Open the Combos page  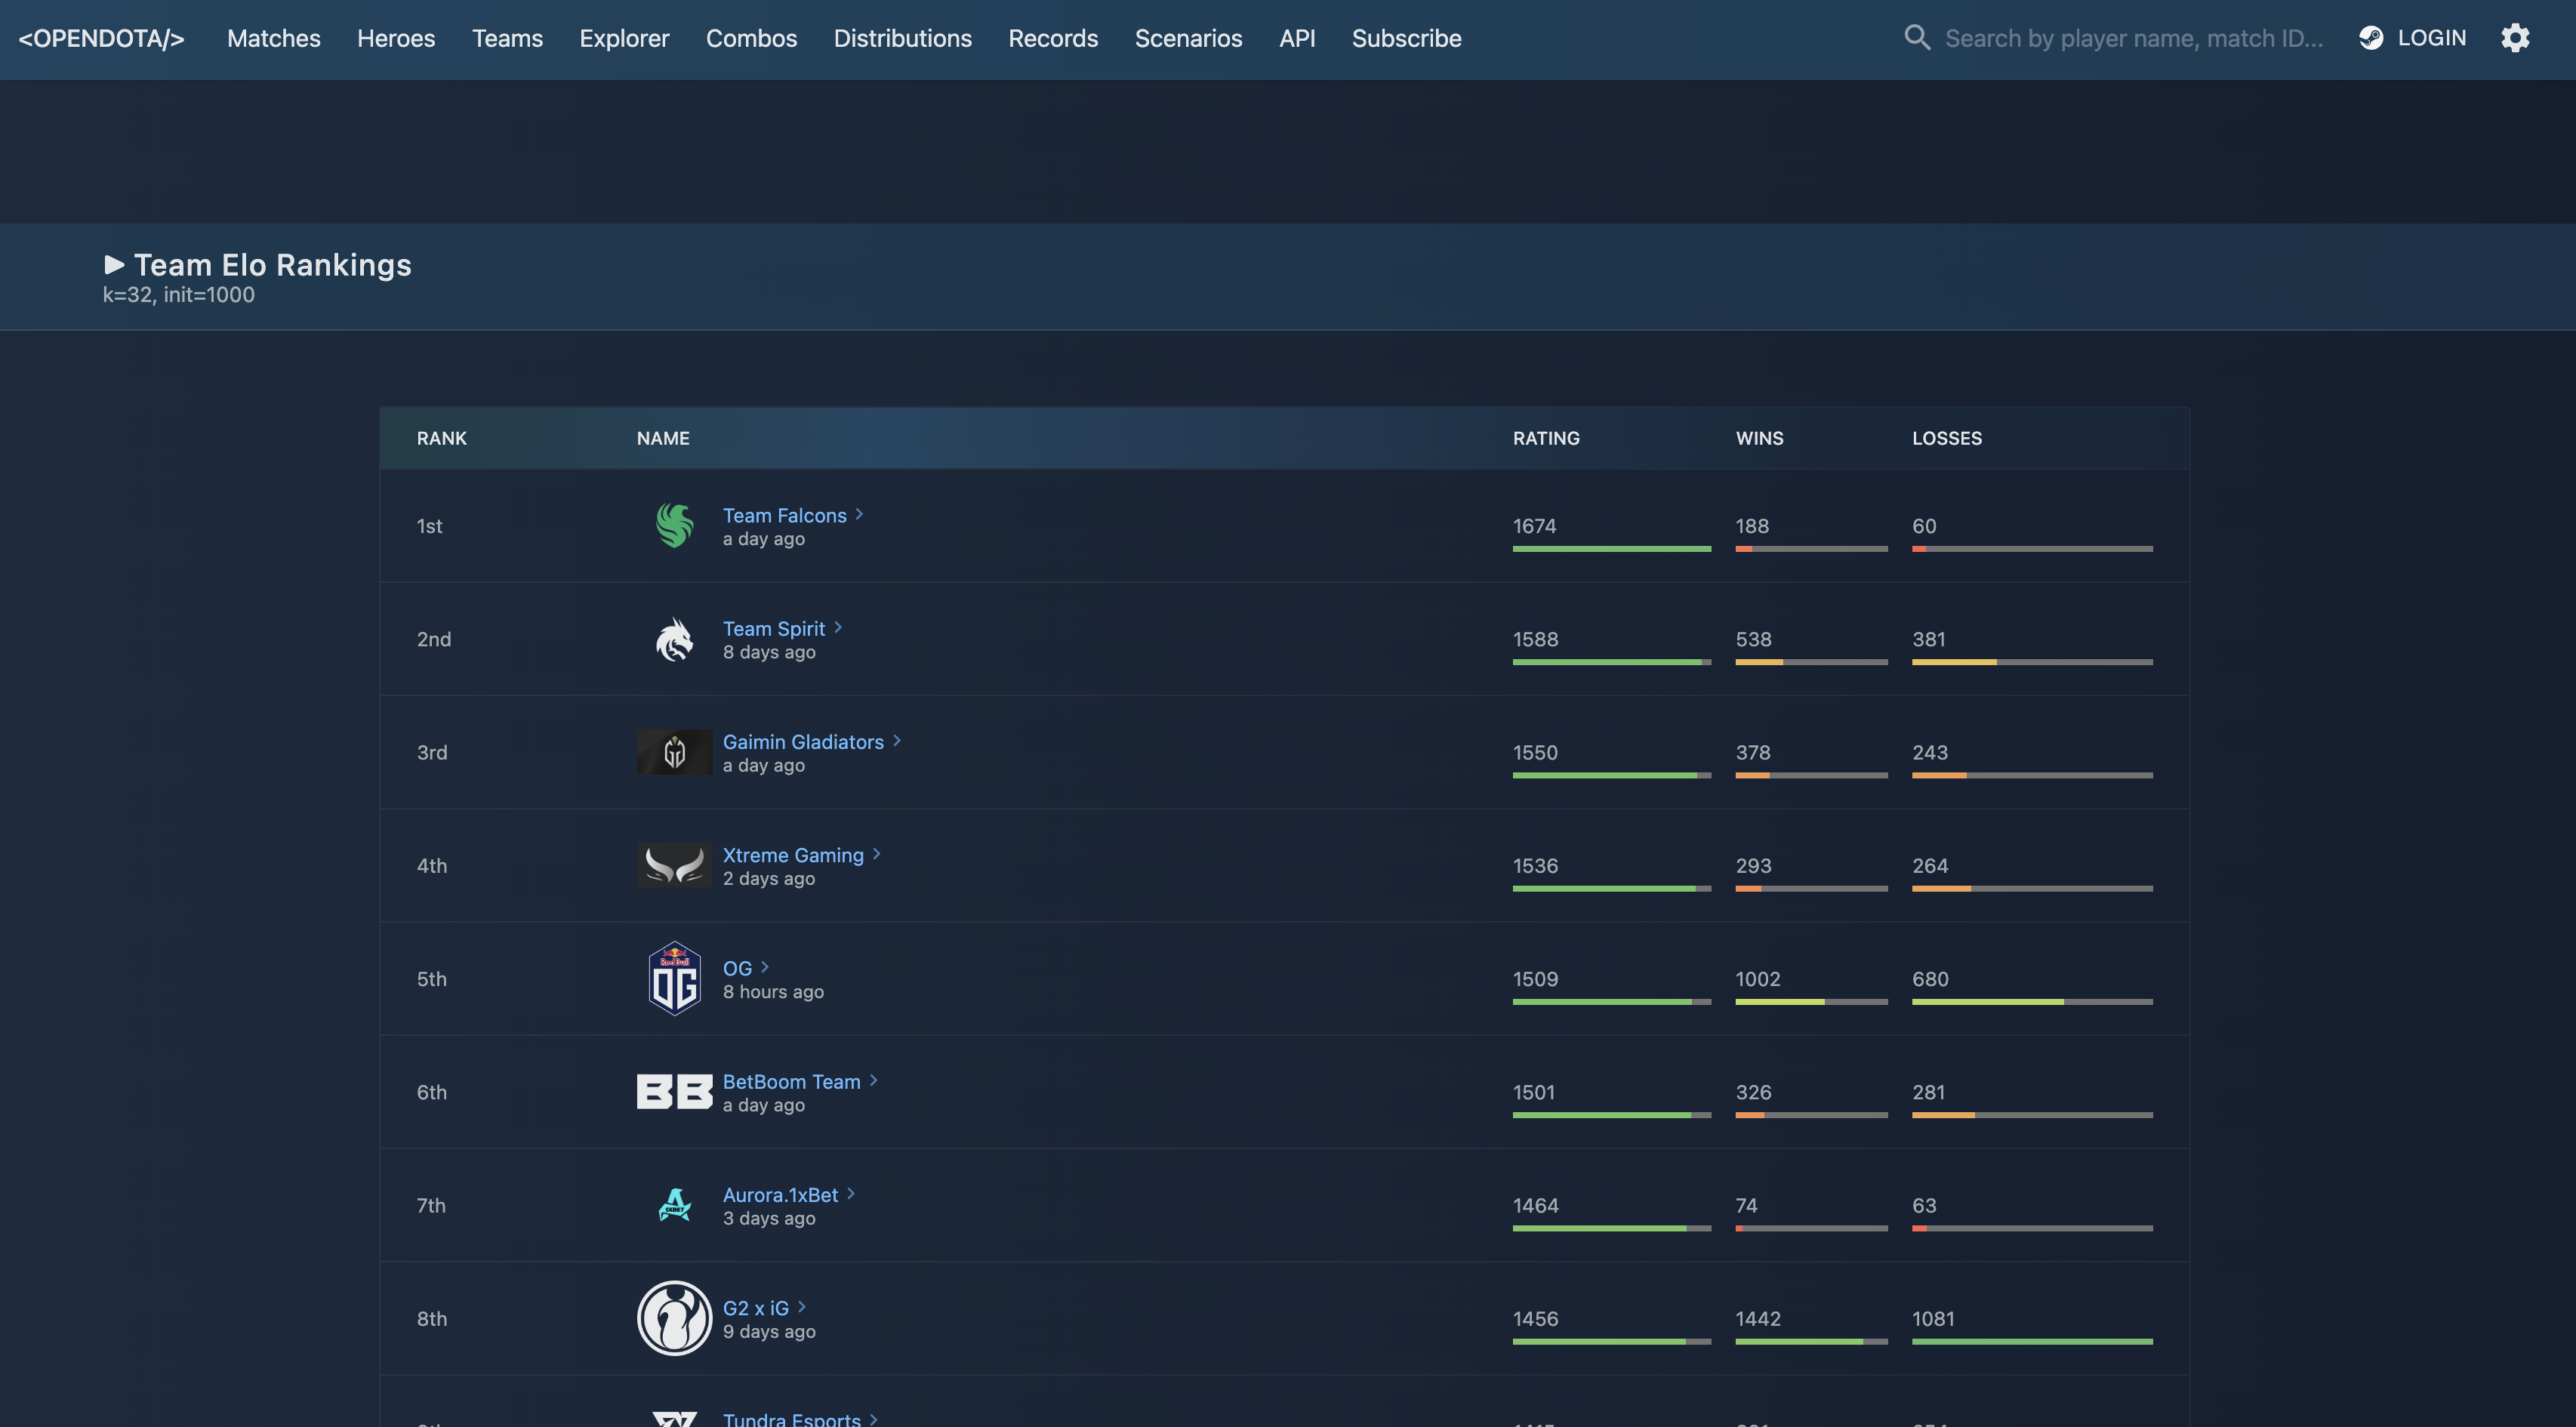click(x=751, y=39)
